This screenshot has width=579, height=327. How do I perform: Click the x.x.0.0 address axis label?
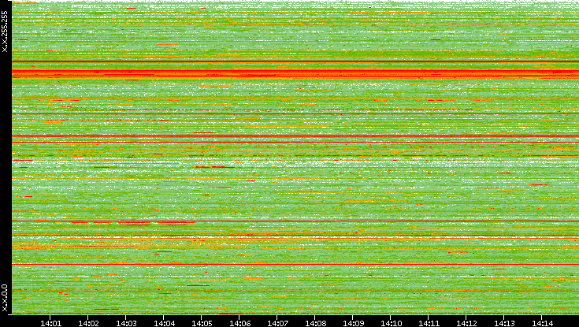[5, 298]
